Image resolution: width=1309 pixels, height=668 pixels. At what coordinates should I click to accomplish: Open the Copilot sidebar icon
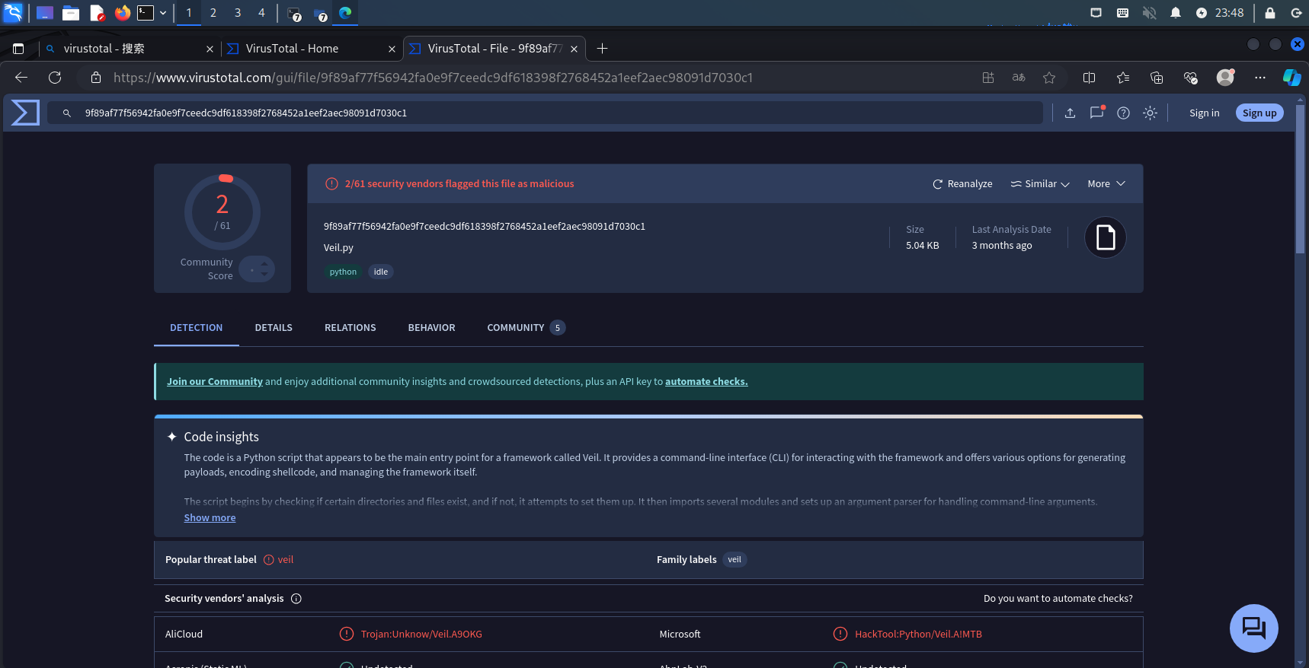point(1292,78)
